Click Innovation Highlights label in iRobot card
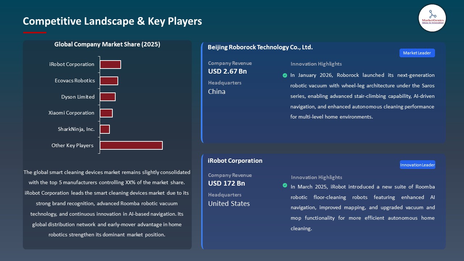 tap(316, 177)
